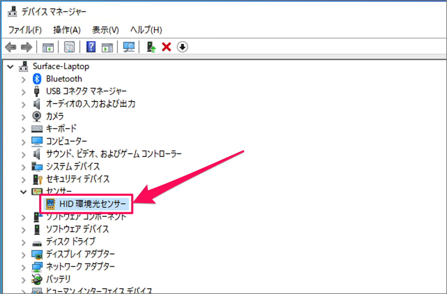The height and width of the screenshot is (294, 447).
Task: Select the オーディオの入力および出力 label
Action: (91, 104)
